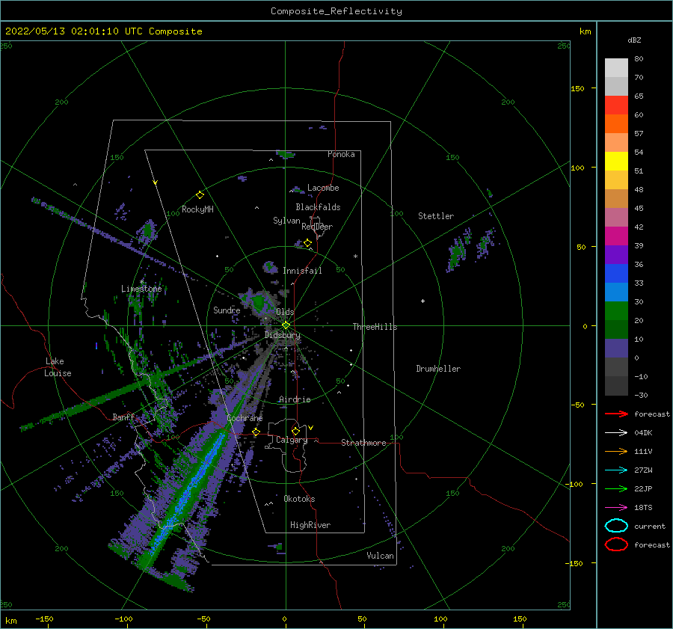Click the Vulcan label

click(x=380, y=556)
